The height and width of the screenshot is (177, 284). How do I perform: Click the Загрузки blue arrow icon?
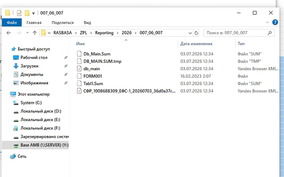(x=16, y=66)
